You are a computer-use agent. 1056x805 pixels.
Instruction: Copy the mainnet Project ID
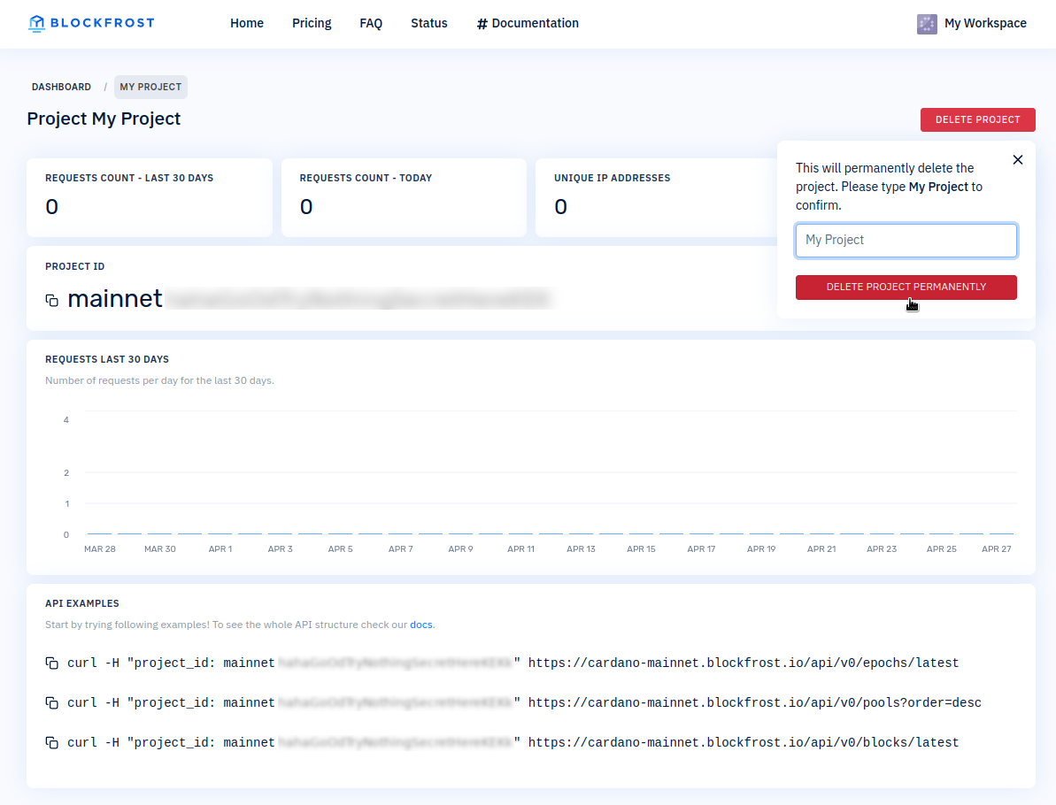[x=51, y=301]
